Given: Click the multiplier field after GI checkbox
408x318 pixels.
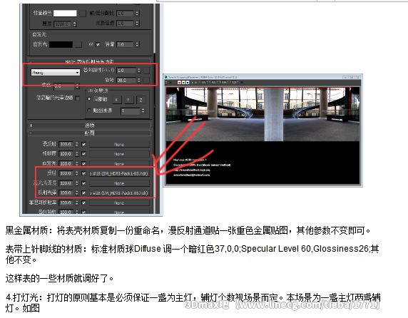Looking at the screenshot, I should click(x=126, y=44).
